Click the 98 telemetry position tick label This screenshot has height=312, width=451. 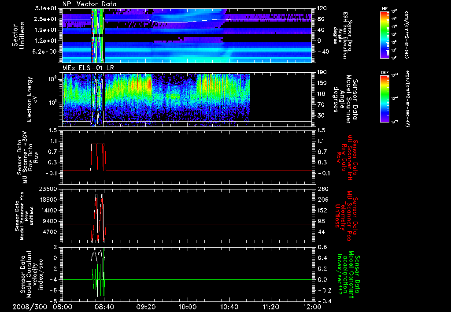[321, 221]
